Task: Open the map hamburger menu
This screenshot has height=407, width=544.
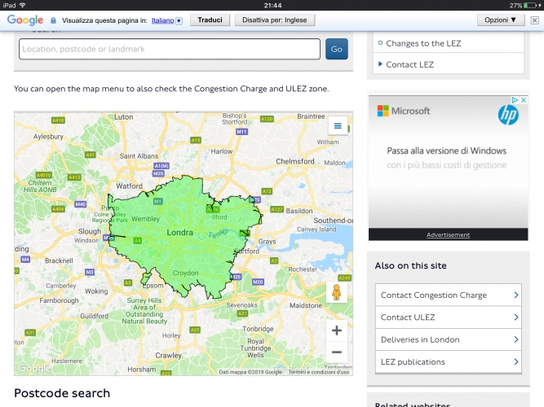Action: [x=337, y=126]
